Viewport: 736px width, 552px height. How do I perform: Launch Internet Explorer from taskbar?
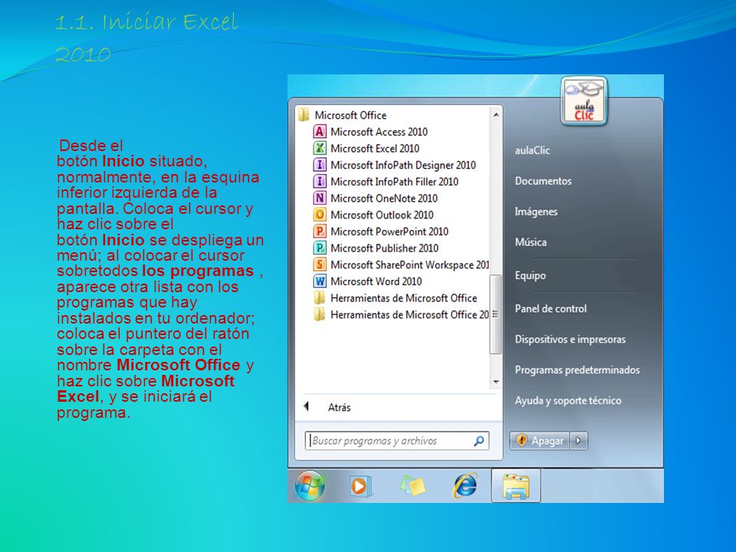pos(465,486)
